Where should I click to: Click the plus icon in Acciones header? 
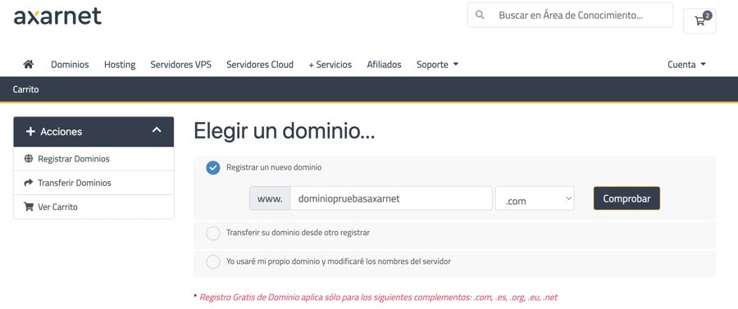(30, 132)
